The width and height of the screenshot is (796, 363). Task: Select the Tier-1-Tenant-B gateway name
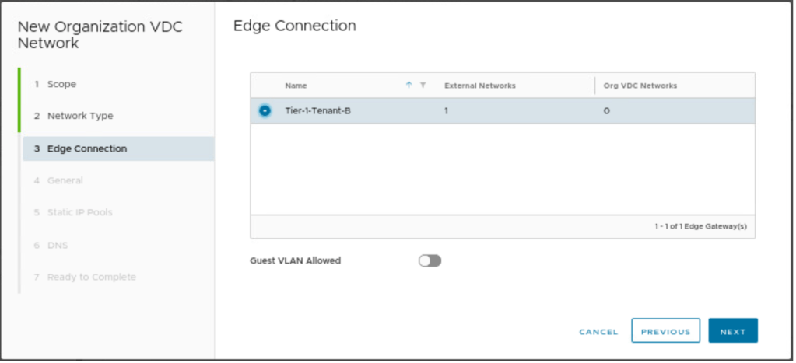pos(317,111)
